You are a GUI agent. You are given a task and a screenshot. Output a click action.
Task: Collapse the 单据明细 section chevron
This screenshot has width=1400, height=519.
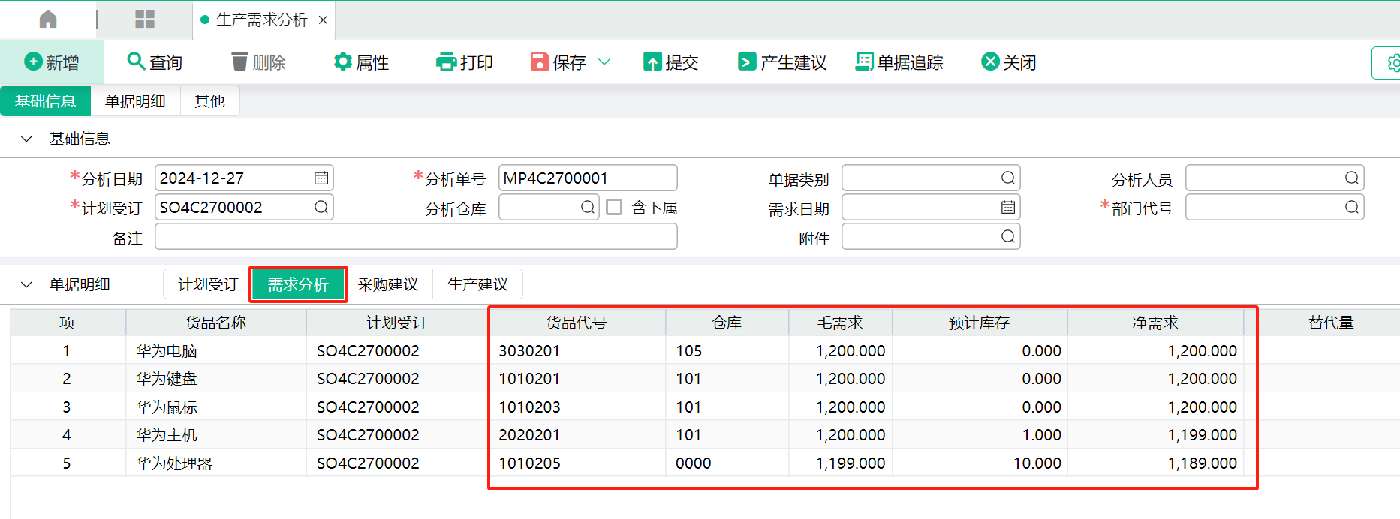pos(26,284)
